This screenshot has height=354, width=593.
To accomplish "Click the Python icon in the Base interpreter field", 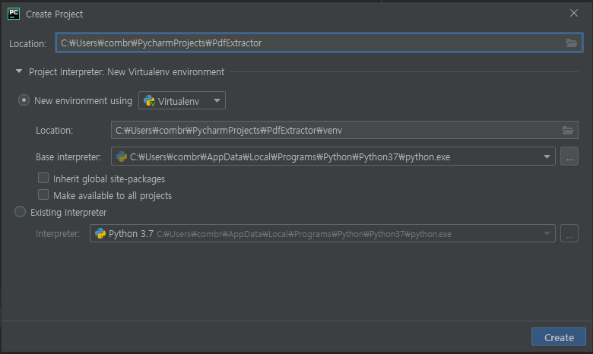I will (122, 156).
